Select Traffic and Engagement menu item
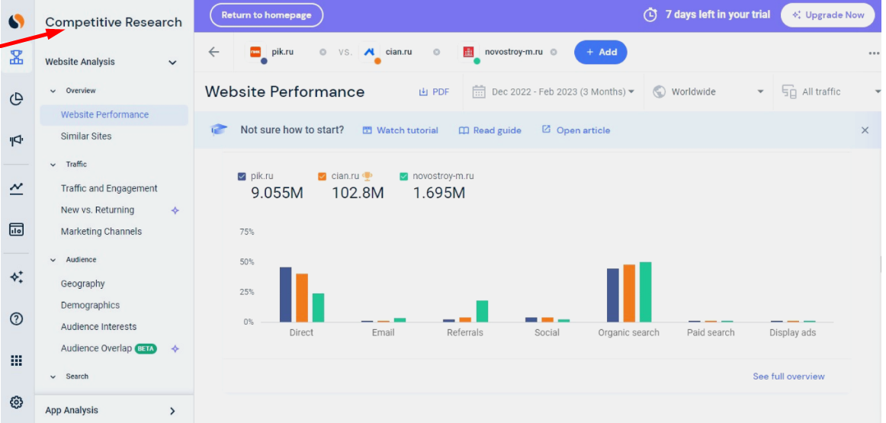The image size is (886, 423). [109, 188]
